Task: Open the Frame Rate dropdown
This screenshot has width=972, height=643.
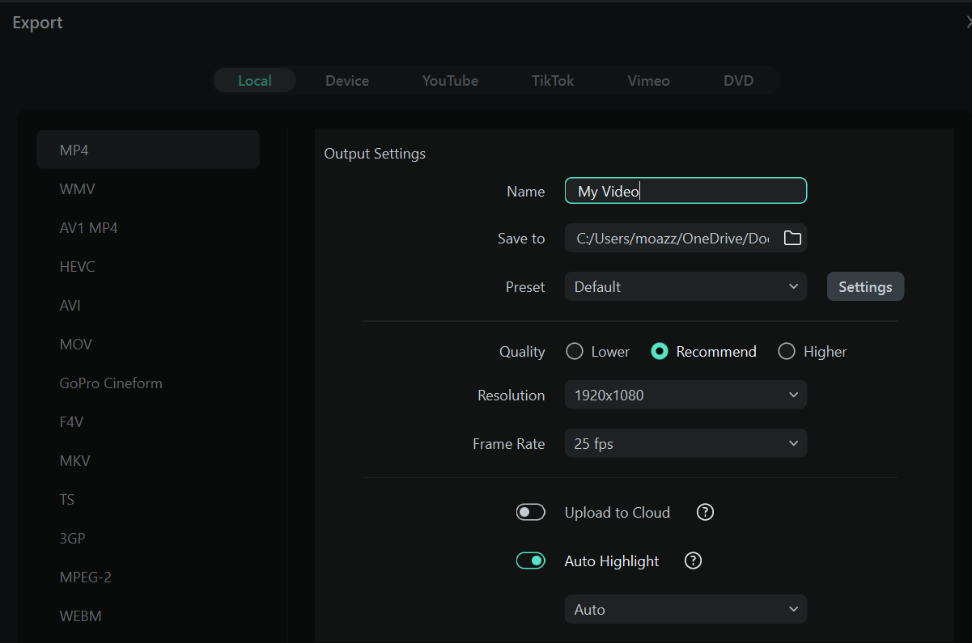Action: [685, 443]
